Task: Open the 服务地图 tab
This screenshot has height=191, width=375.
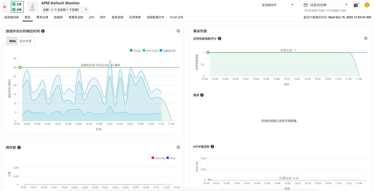Action: pyautogui.click(x=117, y=18)
